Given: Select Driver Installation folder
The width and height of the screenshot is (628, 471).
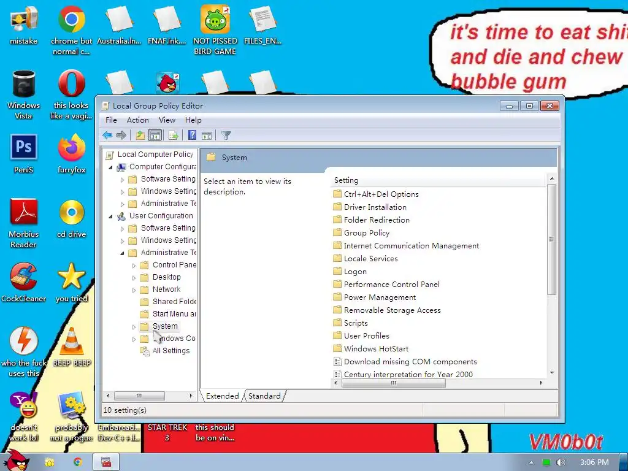Looking at the screenshot, I should coord(370,207).
